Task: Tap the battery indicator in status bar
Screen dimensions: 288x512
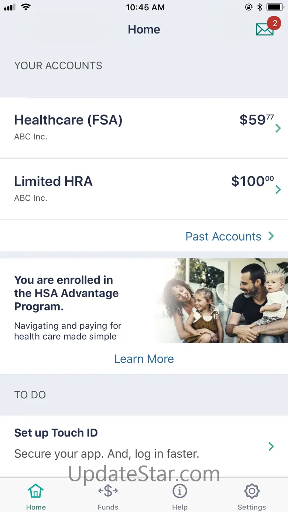Action: (275, 7)
